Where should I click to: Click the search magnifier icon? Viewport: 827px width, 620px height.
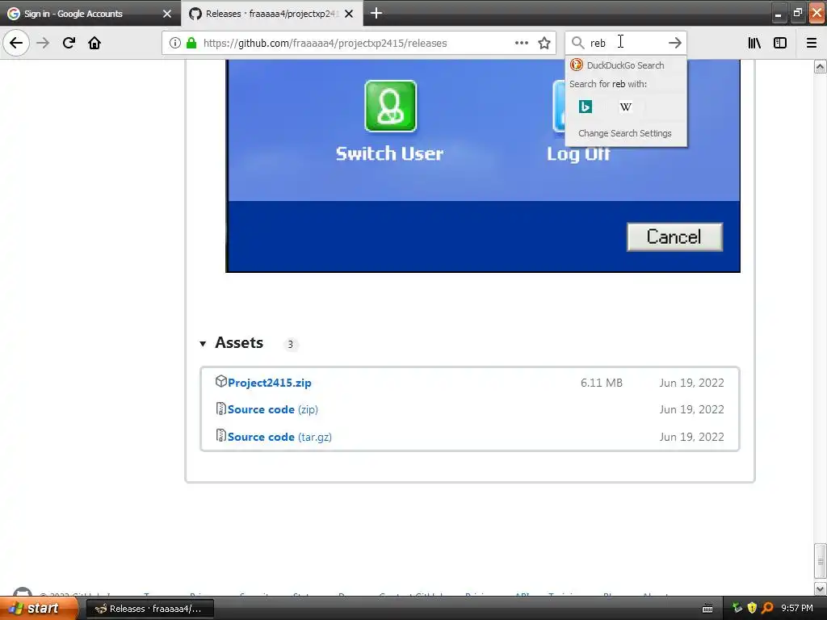pos(578,43)
